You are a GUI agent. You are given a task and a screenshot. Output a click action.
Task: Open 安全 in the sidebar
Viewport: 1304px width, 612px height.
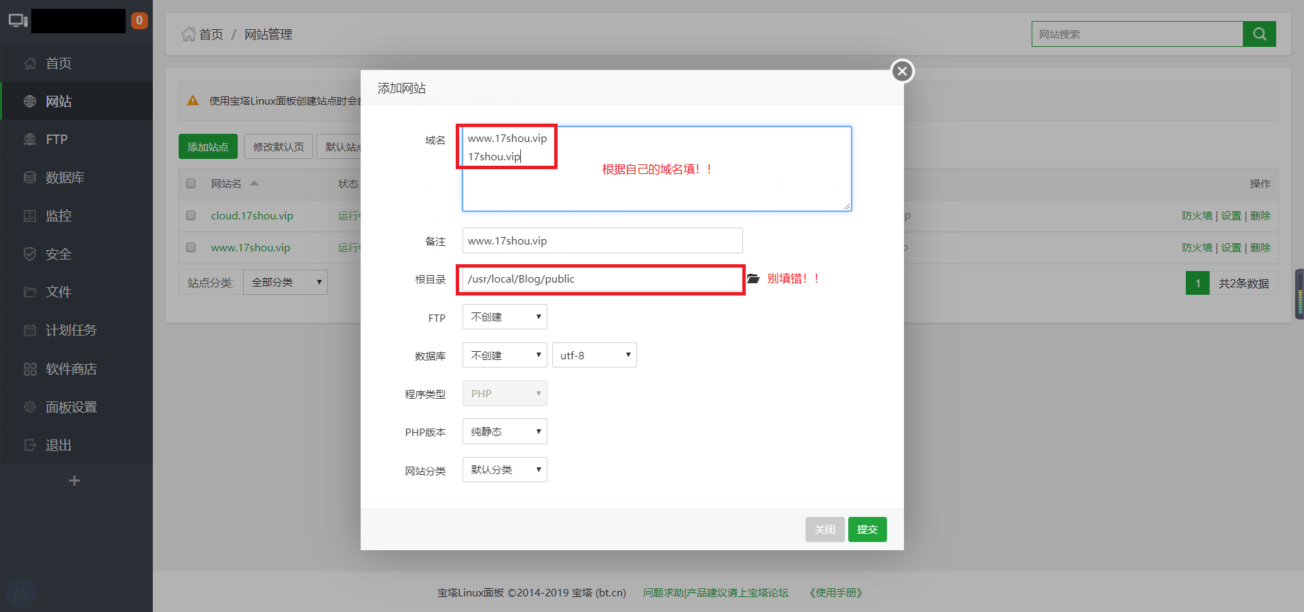pos(76,254)
